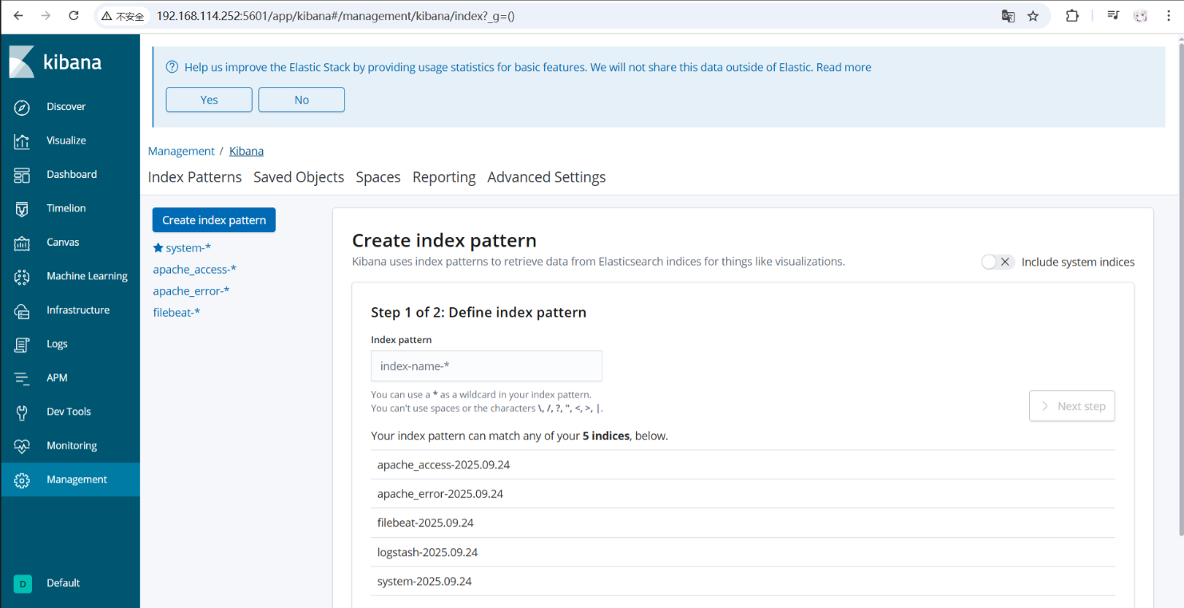1184x608 pixels.
Task: Click No to decline usage statistics
Action: (301, 100)
